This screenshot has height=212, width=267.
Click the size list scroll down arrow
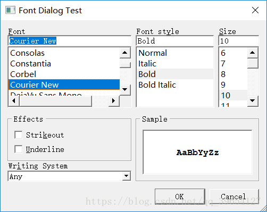[x=253, y=101]
